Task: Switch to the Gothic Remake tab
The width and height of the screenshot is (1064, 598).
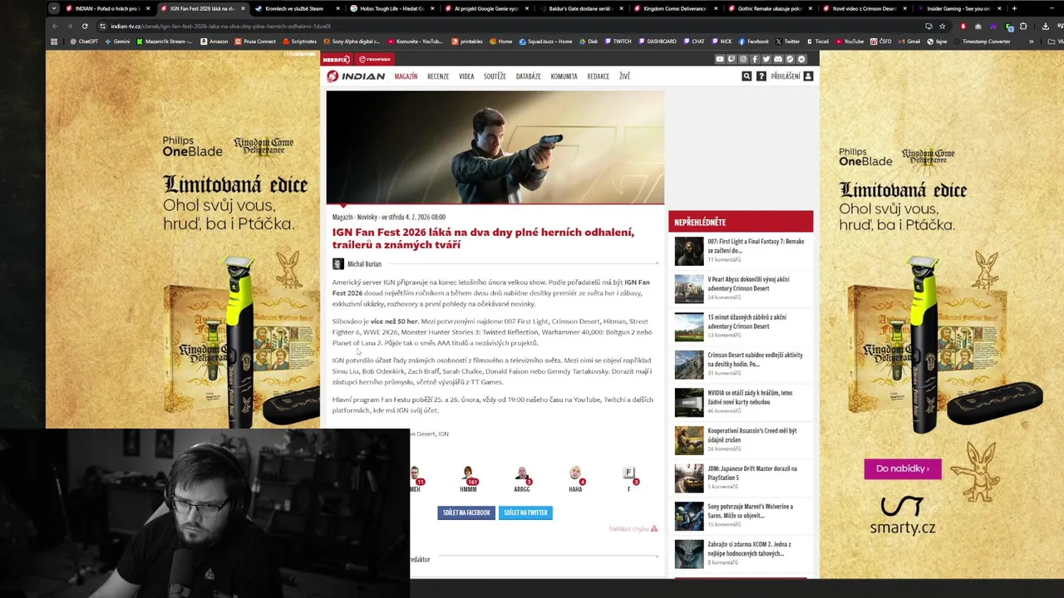Action: coord(770,8)
